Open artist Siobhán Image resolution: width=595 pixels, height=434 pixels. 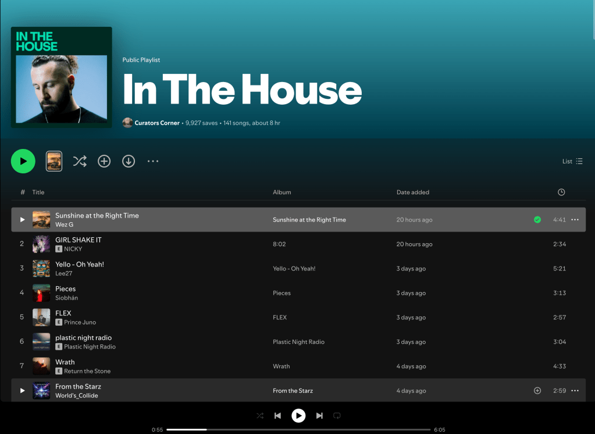point(66,298)
